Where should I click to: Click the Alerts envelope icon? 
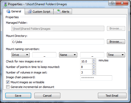tap(59, 12)
